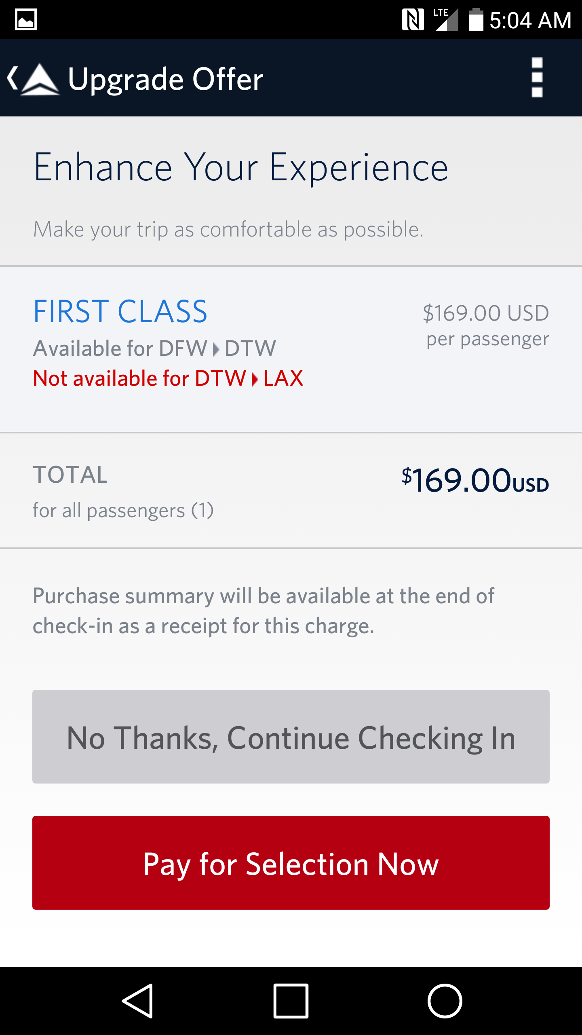582x1035 pixels.
Task: Tap the Pay for Selection Now button
Action: coord(291,863)
